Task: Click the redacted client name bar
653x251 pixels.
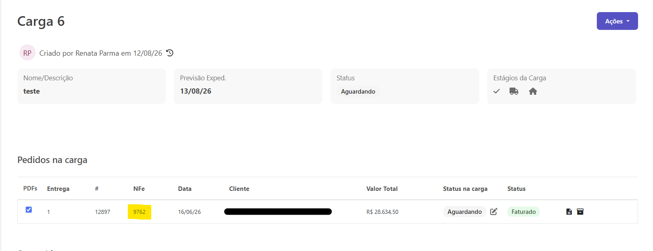Action: 278,211
